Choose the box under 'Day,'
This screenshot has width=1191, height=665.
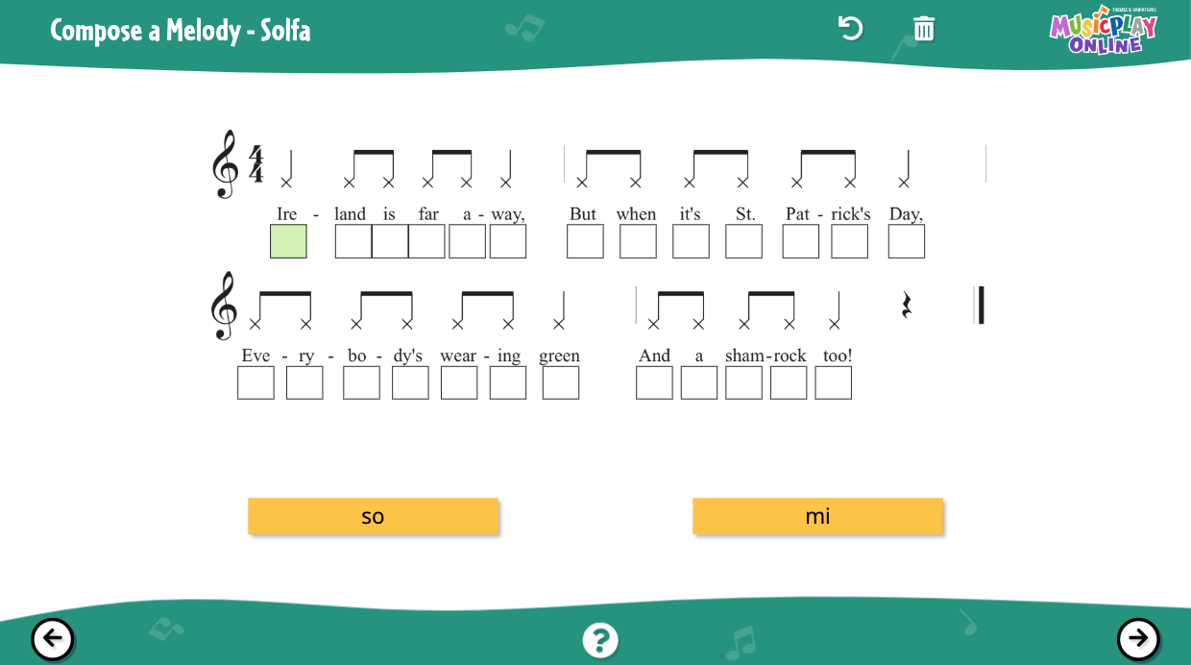coord(907,241)
